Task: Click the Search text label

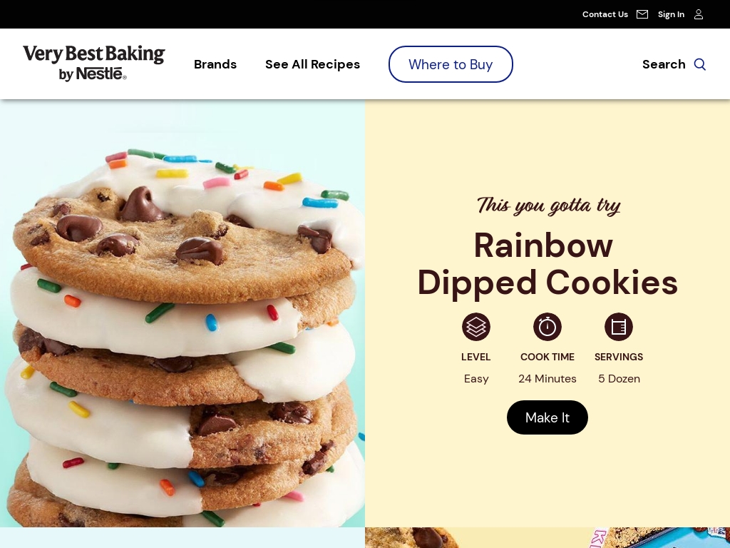Action: tap(664, 64)
